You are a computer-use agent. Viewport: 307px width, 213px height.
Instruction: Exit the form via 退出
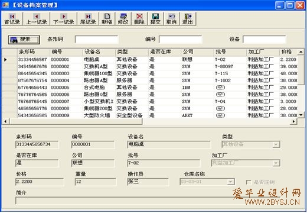point(188,19)
